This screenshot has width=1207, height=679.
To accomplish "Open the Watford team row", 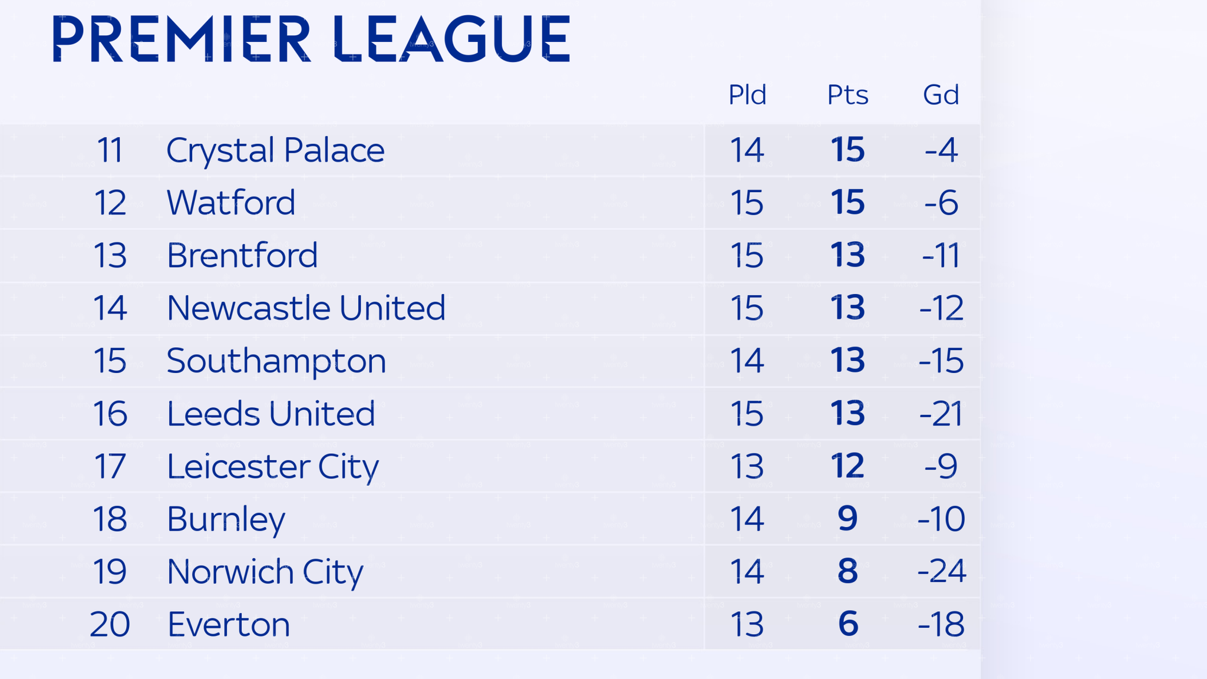I will coord(230,203).
